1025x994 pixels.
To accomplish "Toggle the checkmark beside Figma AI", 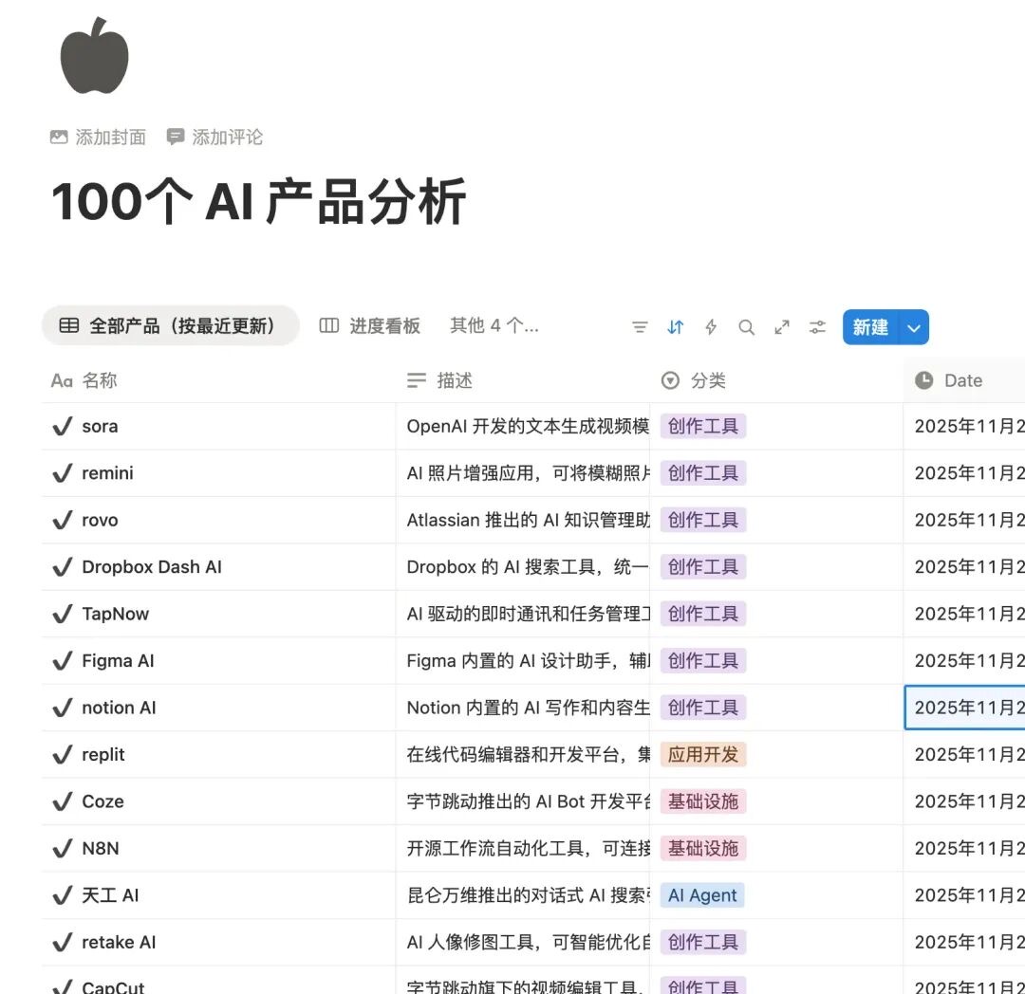I will click(x=63, y=661).
